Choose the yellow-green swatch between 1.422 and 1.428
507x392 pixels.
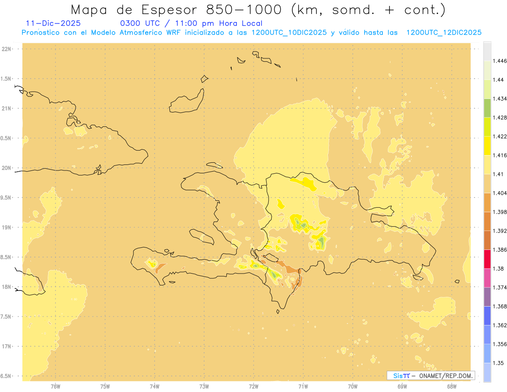[487, 127]
